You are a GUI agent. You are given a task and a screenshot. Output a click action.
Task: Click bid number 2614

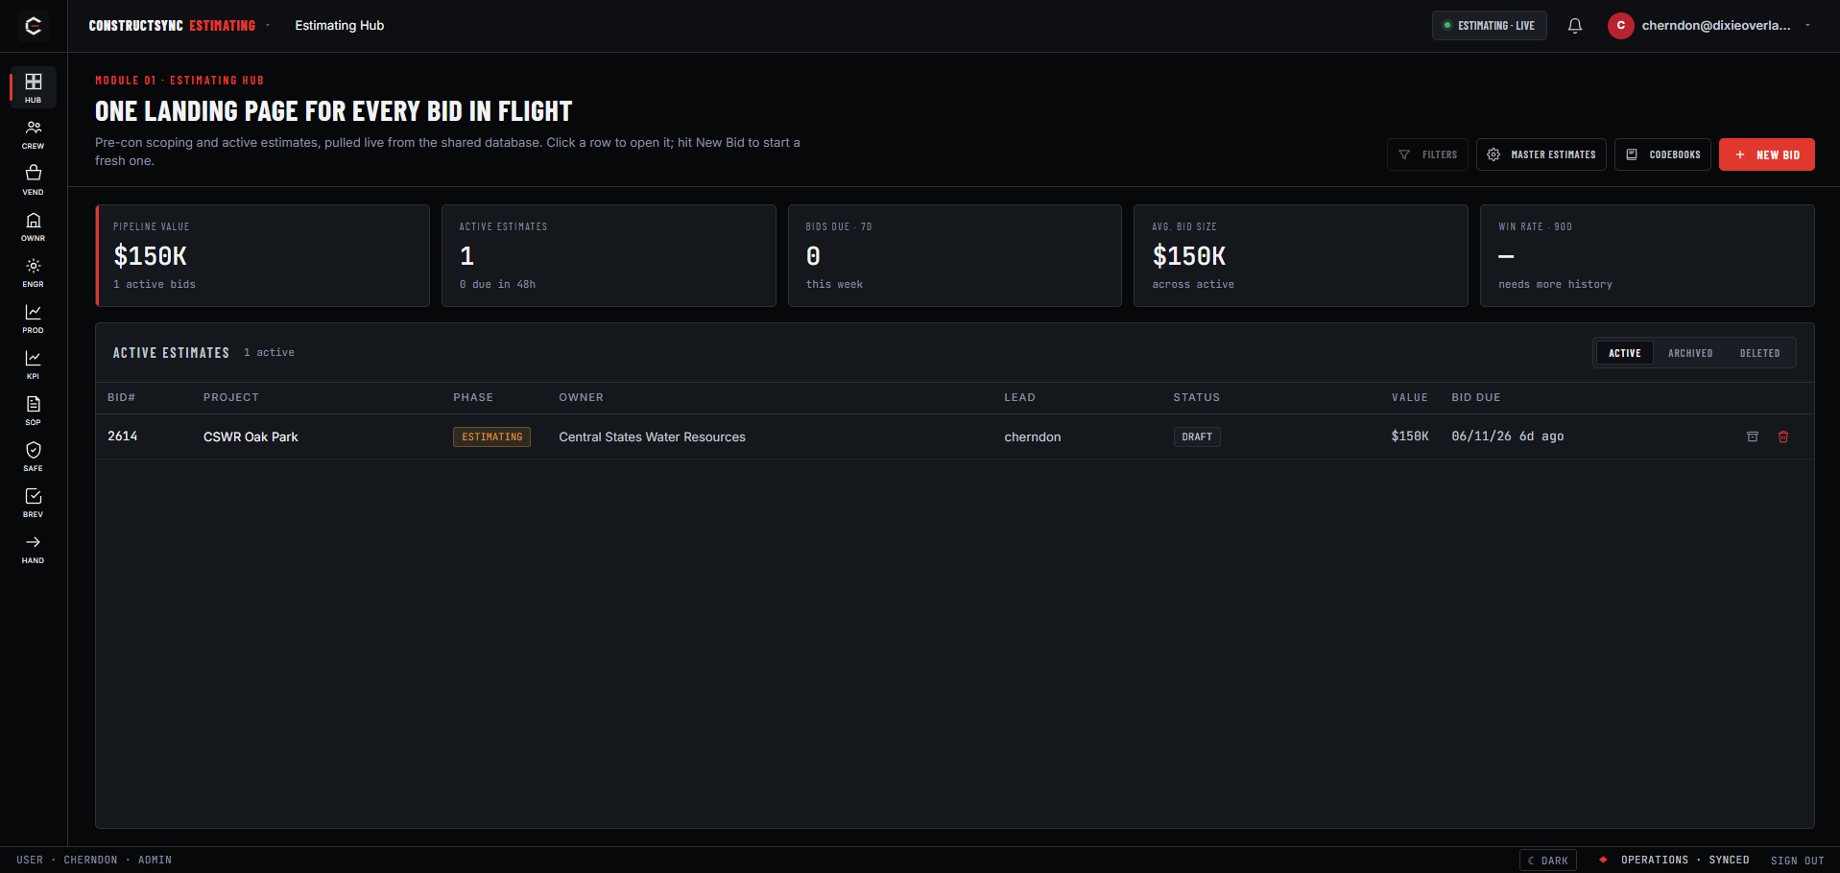click(x=122, y=436)
